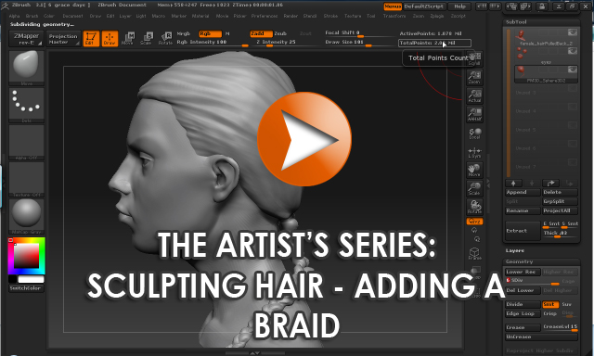Open the Alpha menu
Image resolution: width=594 pixels, height=356 pixels.
14,16
